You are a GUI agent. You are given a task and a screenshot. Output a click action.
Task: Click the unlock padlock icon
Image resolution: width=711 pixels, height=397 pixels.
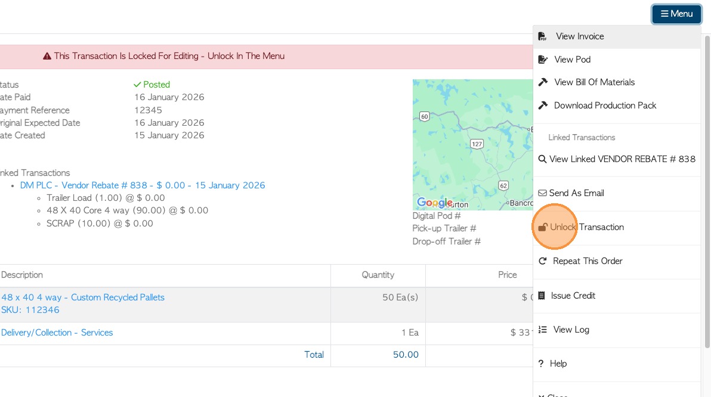tap(543, 227)
